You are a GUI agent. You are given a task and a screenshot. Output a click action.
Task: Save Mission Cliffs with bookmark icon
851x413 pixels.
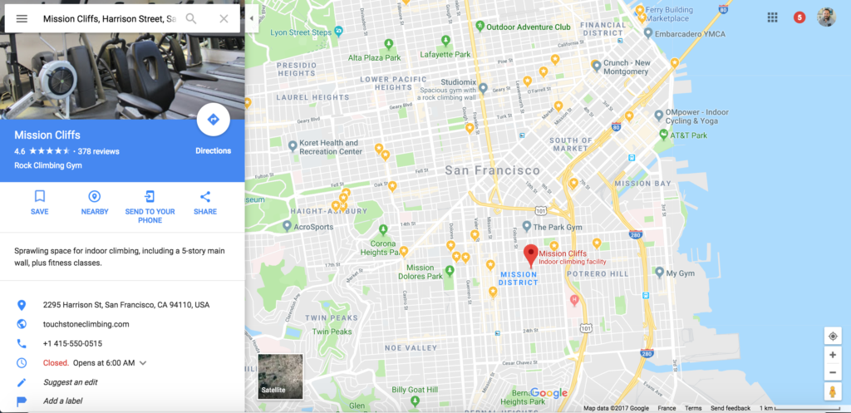tap(40, 196)
